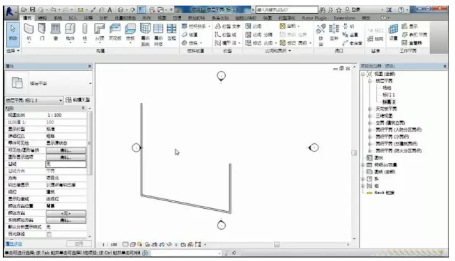Click the Edit Type button
This screenshot has width=455, height=261.
coord(78,100)
